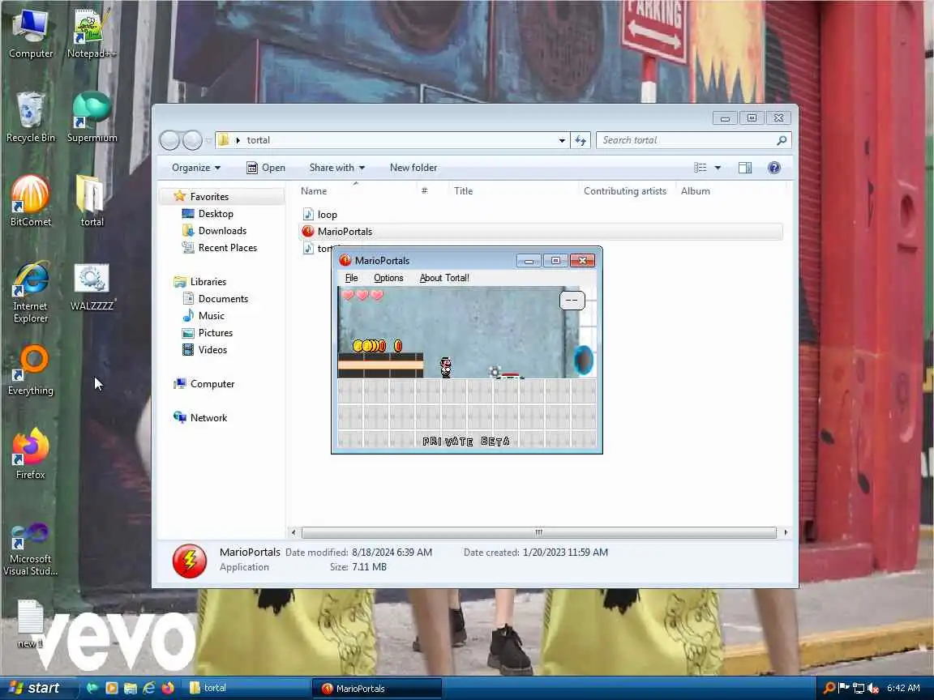934x700 pixels.
Task: Click the Forward navigation button in Explorer
Action: pyautogui.click(x=192, y=140)
